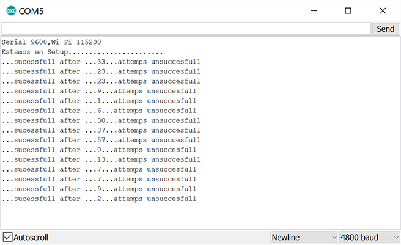The height and width of the screenshot is (245, 401).
Task: Select the output line showing 33 attempts
Action: [x=101, y=62]
